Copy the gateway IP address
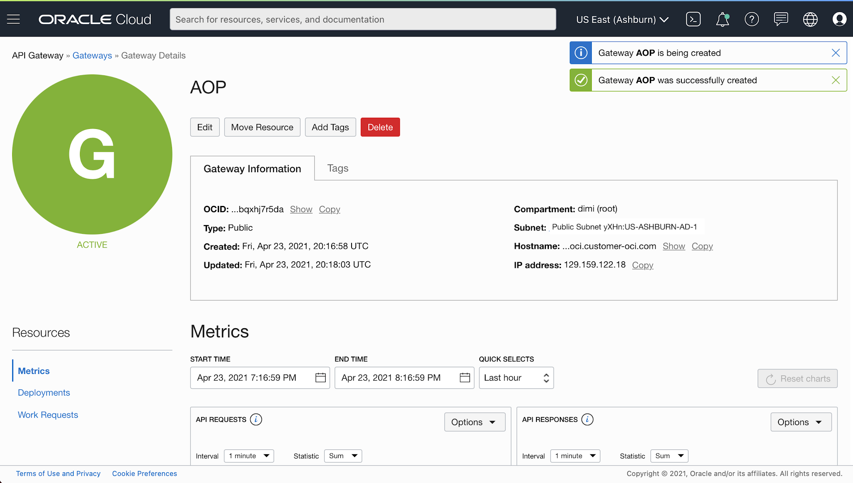Image resolution: width=853 pixels, height=483 pixels. tap(642, 265)
